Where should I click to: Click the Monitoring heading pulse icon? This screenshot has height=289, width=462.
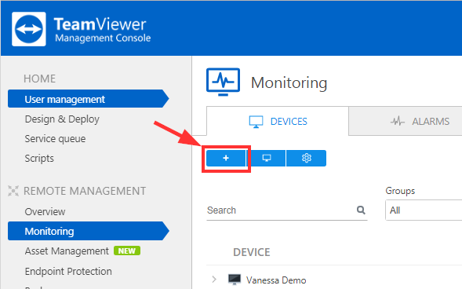[x=223, y=82]
